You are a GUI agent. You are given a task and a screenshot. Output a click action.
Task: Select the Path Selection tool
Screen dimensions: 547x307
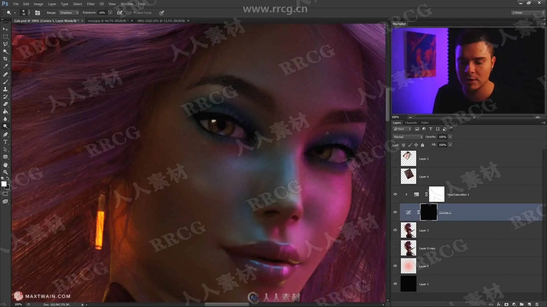(5, 149)
